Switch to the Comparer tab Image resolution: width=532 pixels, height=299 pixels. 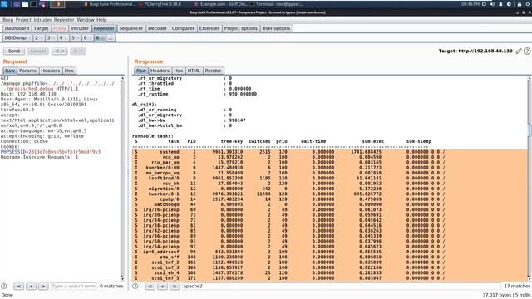(x=183, y=28)
